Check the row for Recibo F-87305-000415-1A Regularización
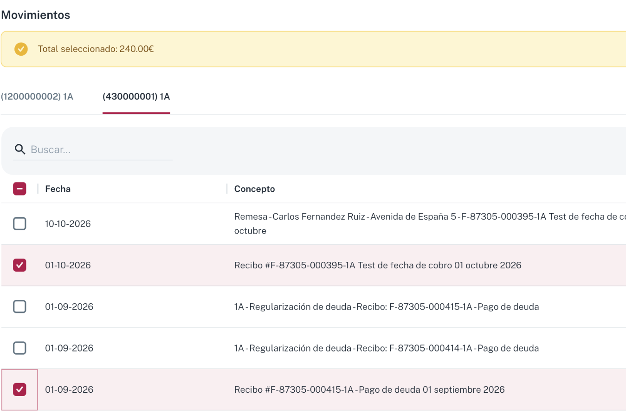 pos(19,306)
